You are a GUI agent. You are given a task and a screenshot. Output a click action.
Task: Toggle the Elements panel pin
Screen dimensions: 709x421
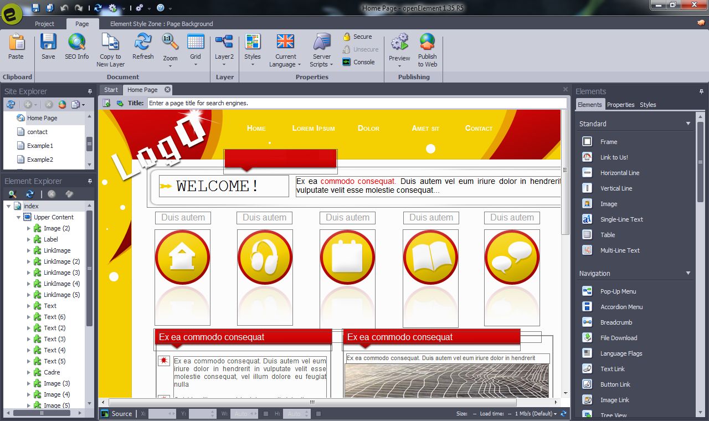point(701,91)
